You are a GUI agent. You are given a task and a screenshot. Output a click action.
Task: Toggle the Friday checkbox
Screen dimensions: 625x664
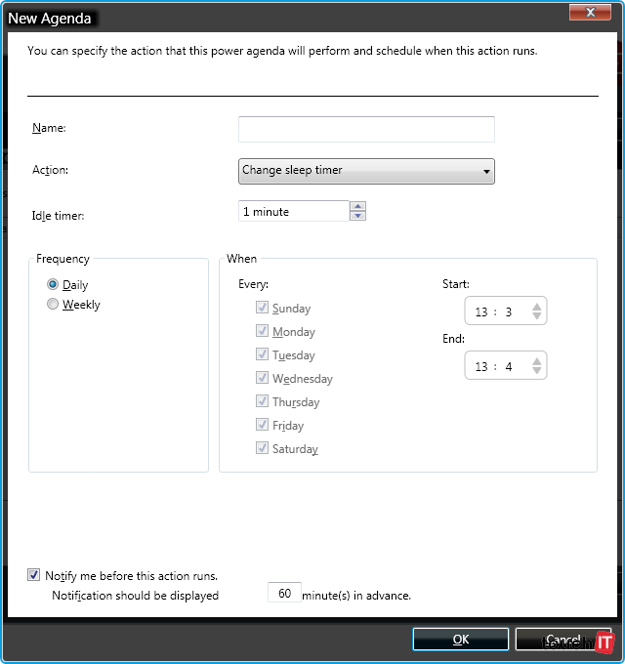[262, 425]
